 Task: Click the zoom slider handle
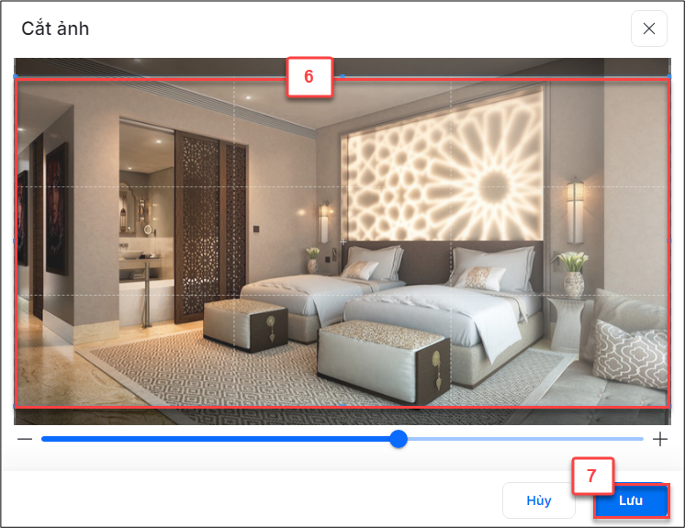[x=399, y=439]
